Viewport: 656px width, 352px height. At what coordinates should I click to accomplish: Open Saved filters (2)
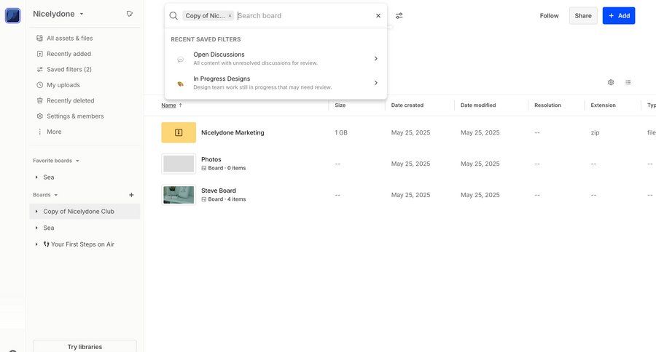tap(69, 69)
